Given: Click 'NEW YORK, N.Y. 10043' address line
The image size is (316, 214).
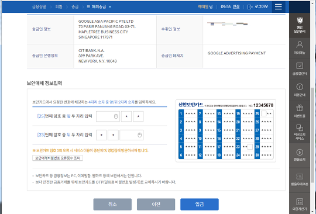Looking at the screenshot, I should (98, 61).
